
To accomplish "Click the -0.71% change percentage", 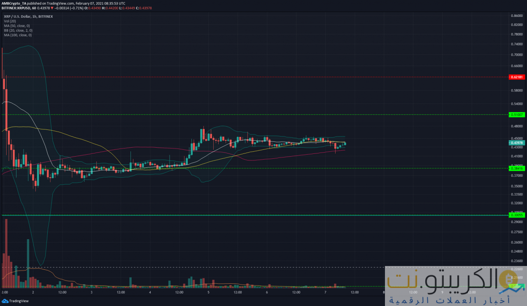I will [x=76, y=7].
